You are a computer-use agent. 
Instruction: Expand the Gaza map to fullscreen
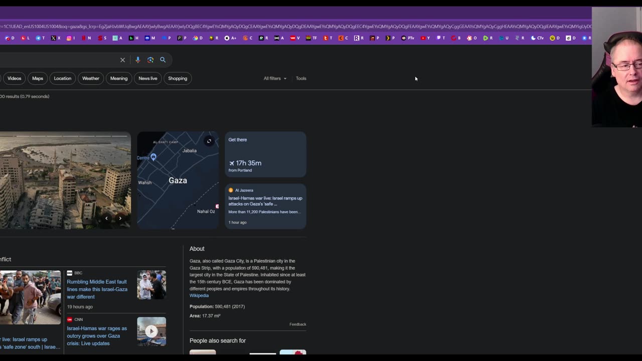point(209,141)
